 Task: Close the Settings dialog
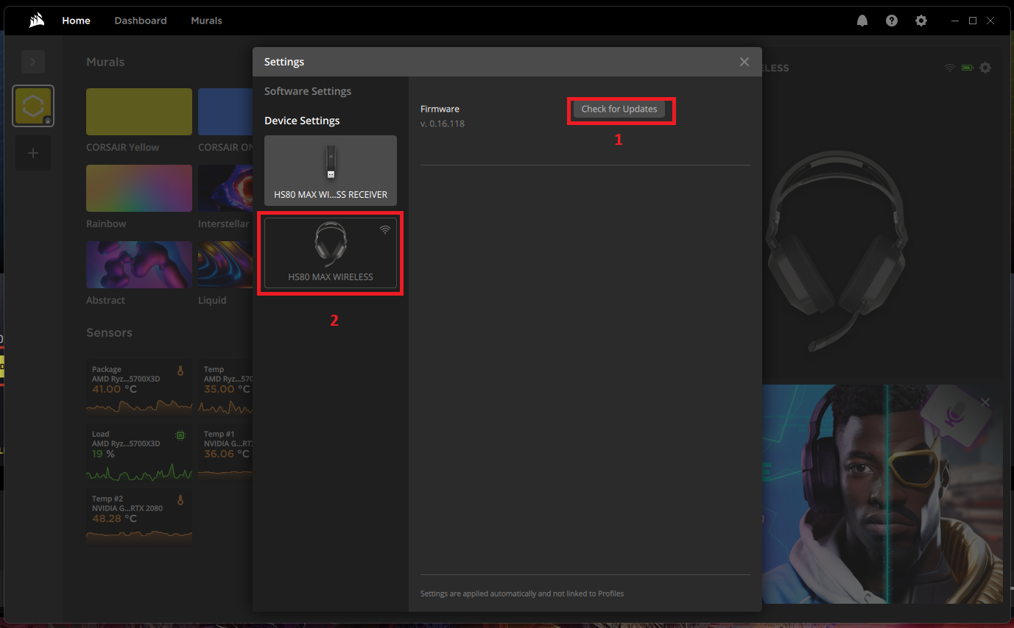pos(744,62)
